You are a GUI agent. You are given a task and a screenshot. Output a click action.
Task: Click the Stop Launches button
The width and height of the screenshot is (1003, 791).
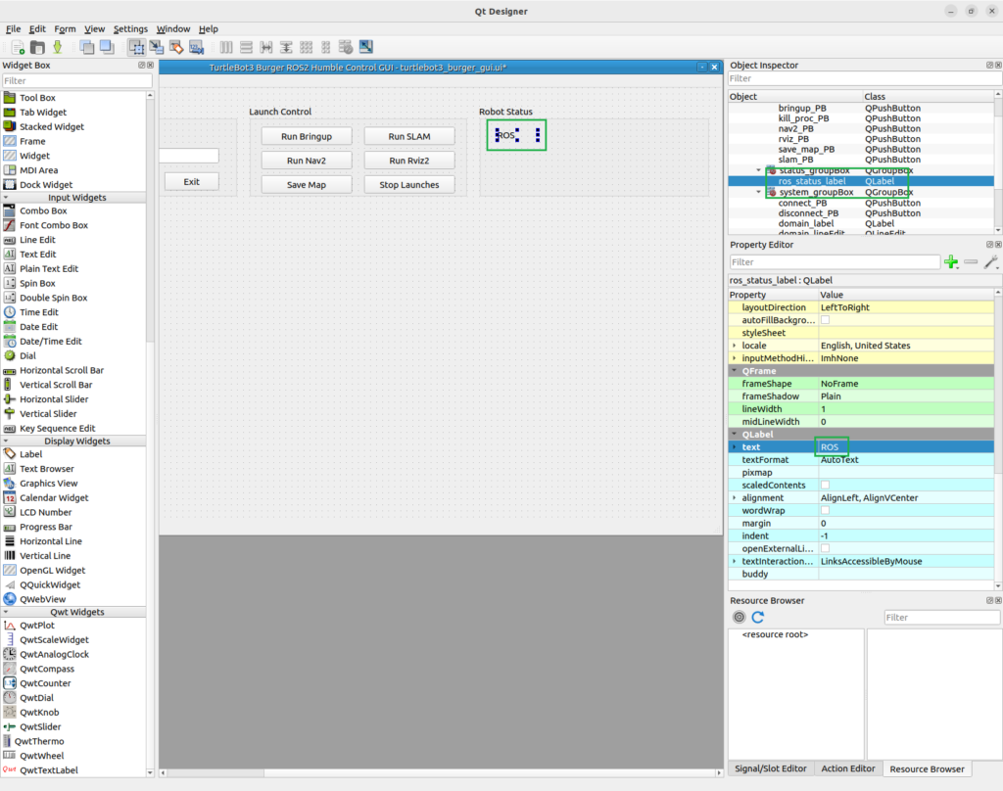409,185
